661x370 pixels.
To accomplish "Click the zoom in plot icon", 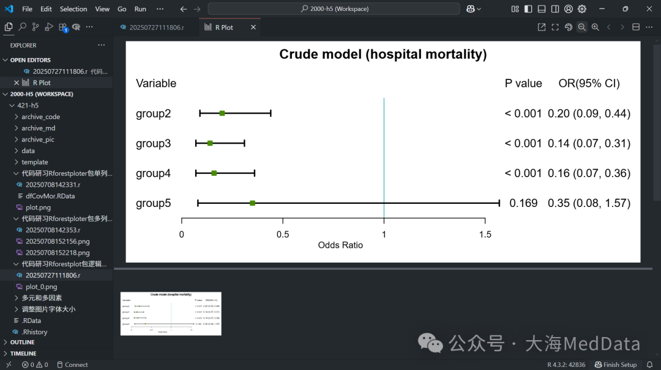I will (596, 27).
